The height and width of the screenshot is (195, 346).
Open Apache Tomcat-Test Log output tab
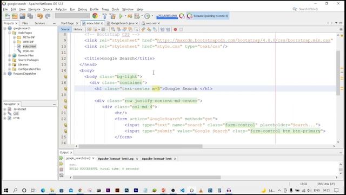[x=116, y=159]
